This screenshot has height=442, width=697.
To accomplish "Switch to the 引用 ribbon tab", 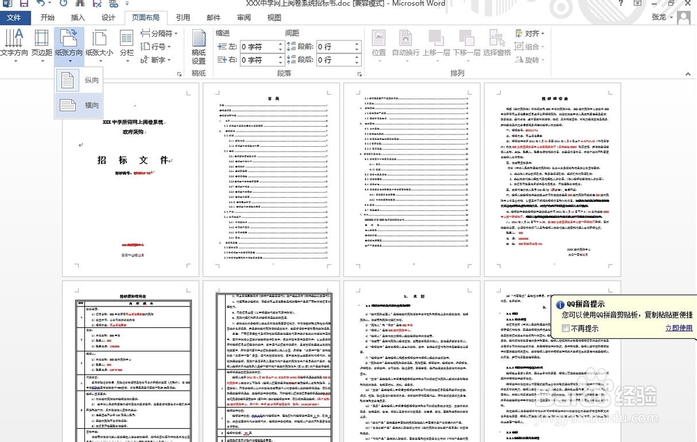I will 182,17.
